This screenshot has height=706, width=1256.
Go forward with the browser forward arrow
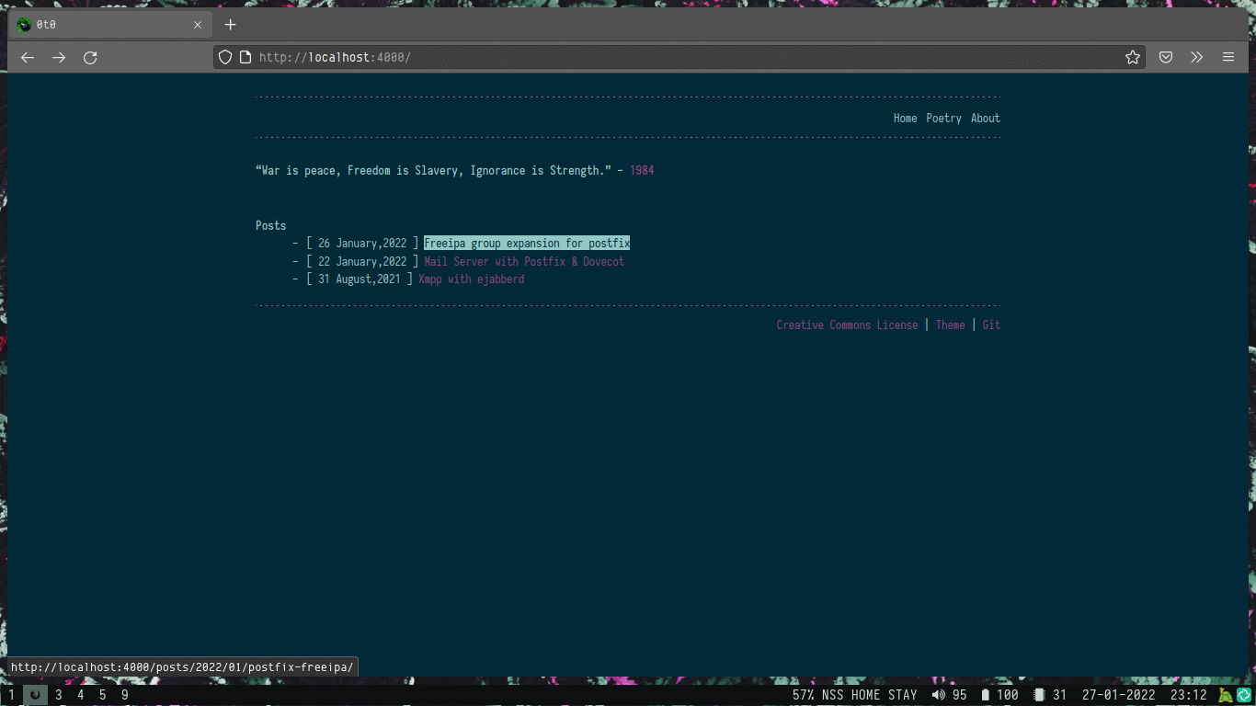click(x=59, y=57)
